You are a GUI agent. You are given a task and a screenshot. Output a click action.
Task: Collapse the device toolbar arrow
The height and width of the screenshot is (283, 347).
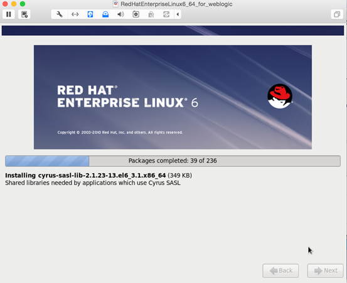coord(178,14)
